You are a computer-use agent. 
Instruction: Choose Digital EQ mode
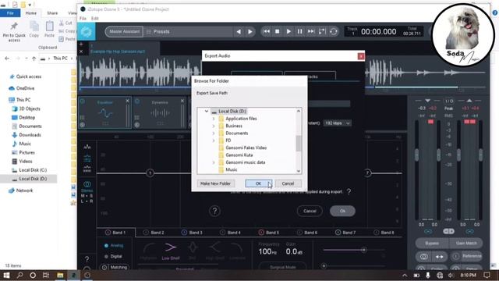(113, 257)
